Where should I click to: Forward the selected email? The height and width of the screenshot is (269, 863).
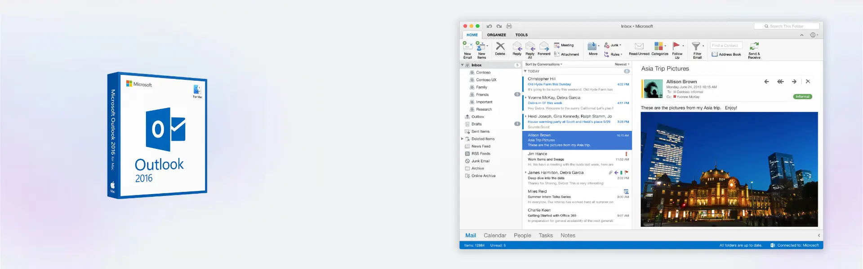click(x=544, y=49)
